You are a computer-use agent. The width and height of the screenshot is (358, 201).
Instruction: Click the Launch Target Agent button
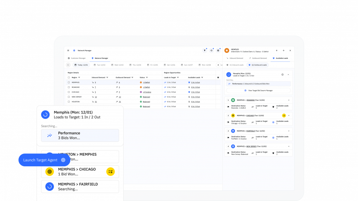[44, 160]
